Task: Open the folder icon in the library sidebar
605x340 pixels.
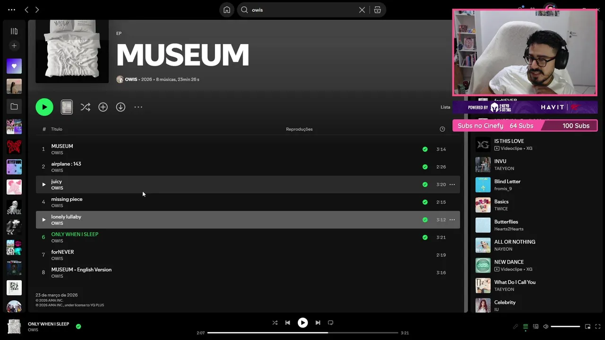Action: 14,107
